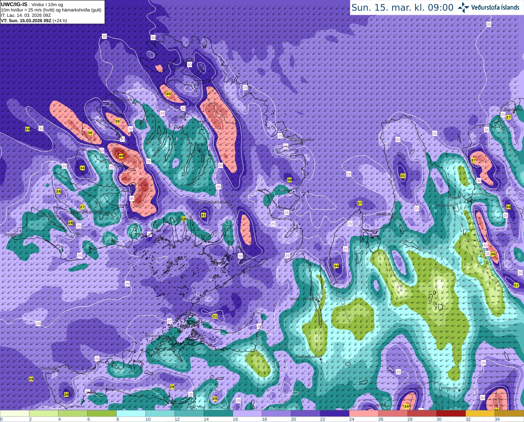524x422 pixels.
Task: Click the IT: Lau. 14. 03. 2026 09Z line
Action: click(x=26, y=15)
